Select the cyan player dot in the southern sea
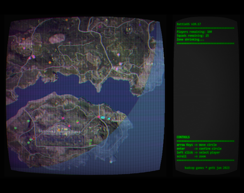This screenshot has width=244, height=193. pos(111,162)
